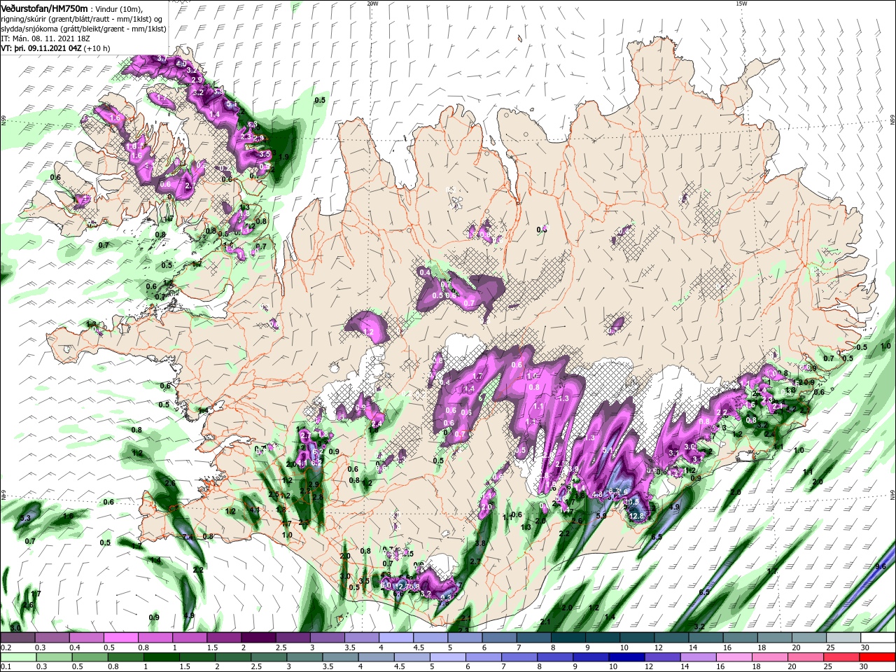Click the dark green swatch at 1, lower legend
This screenshot has height=672, width=896.
pos(161,657)
